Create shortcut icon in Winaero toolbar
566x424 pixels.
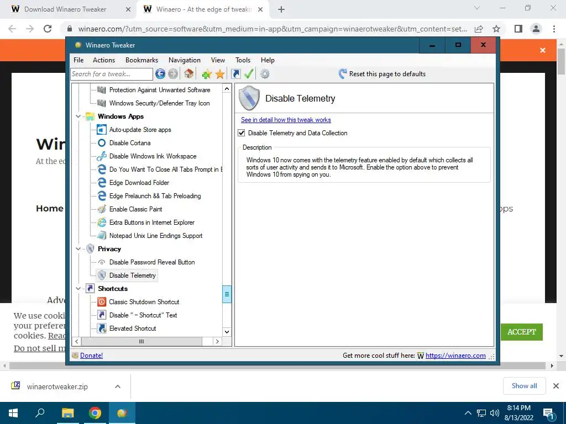coord(235,74)
